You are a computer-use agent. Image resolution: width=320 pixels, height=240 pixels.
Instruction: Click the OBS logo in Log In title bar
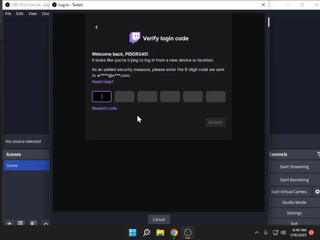[x=54, y=5]
